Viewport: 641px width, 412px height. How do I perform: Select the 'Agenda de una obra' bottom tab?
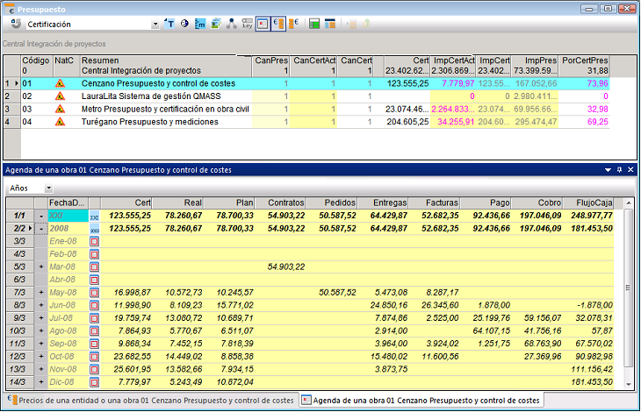[x=421, y=401]
